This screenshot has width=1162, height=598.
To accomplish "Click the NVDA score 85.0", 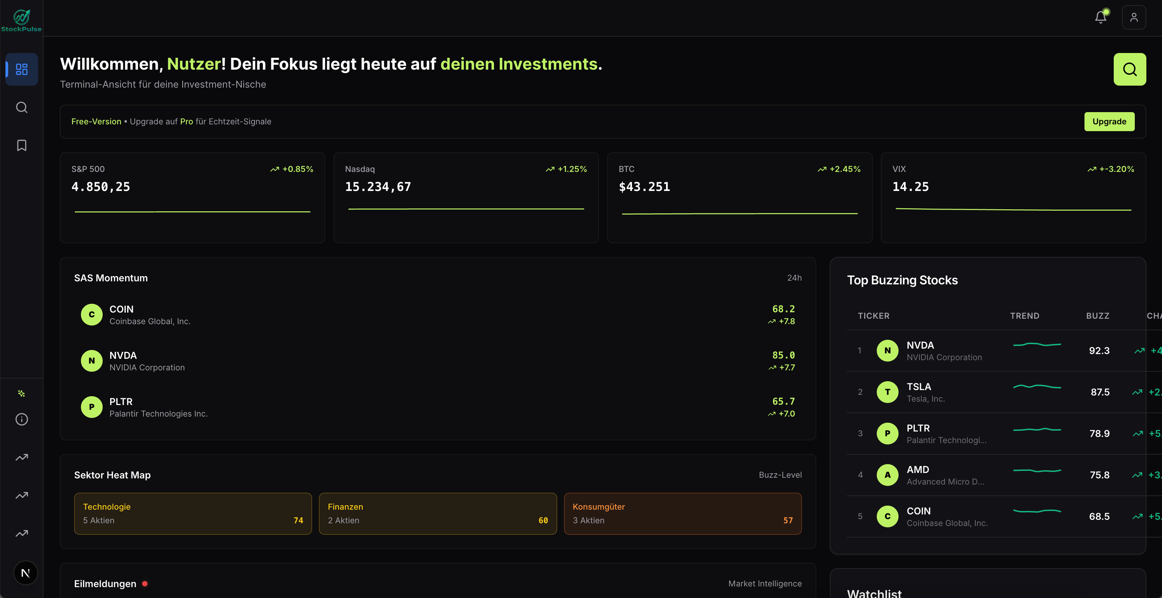I will pos(784,355).
